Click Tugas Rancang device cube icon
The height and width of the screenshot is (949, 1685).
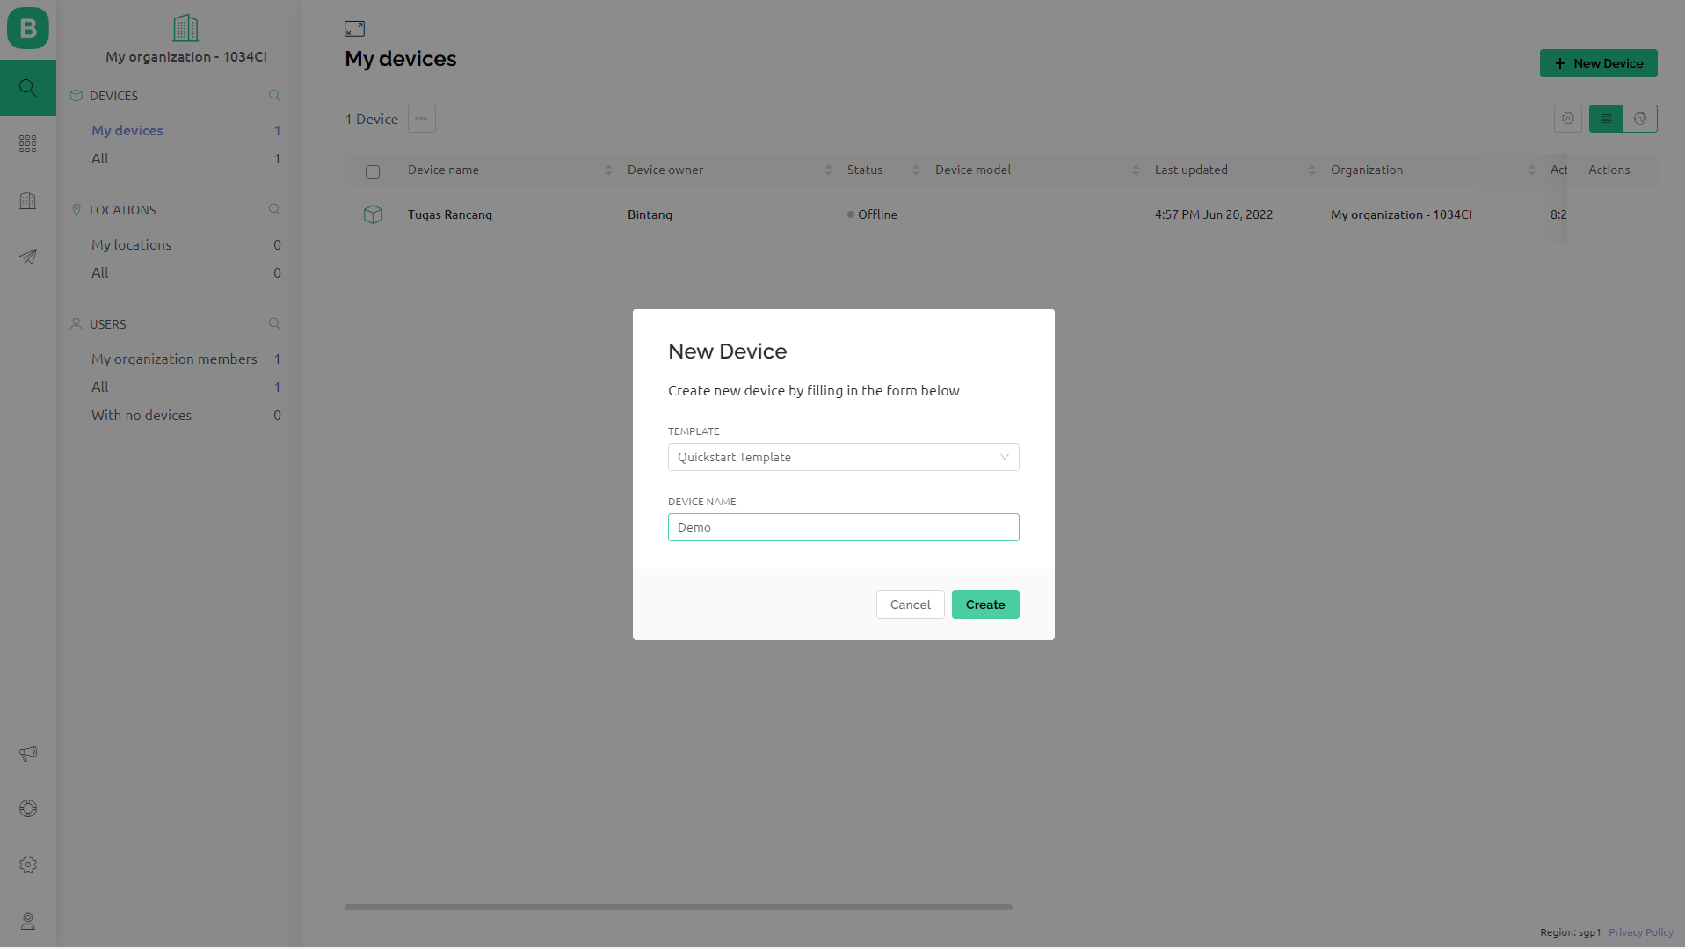374,214
